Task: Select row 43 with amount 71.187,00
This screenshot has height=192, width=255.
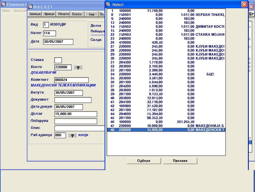Action: (x=166, y=110)
